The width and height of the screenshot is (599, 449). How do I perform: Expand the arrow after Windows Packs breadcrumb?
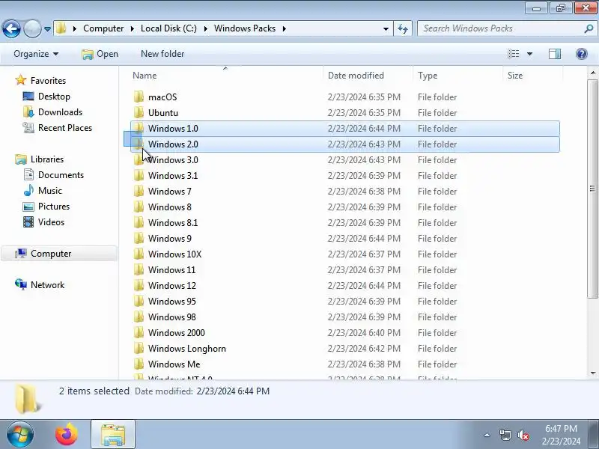[285, 28]
